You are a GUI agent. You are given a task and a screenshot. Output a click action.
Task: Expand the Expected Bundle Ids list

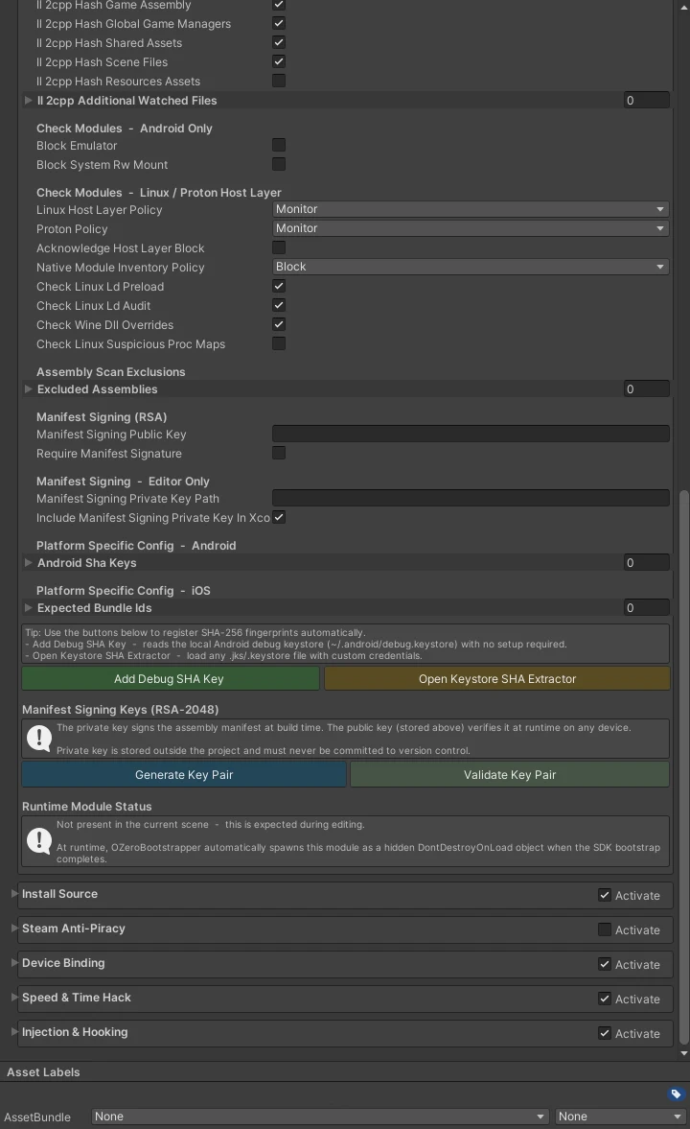tap(28, 608)
